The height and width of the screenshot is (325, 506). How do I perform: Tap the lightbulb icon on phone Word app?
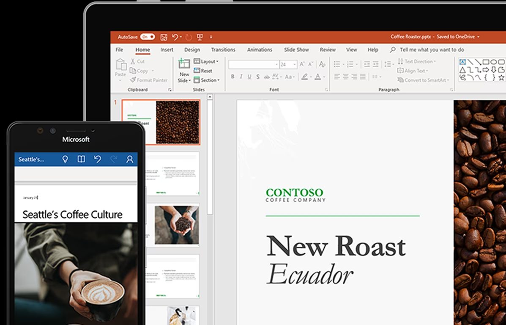tap(65, 159)
